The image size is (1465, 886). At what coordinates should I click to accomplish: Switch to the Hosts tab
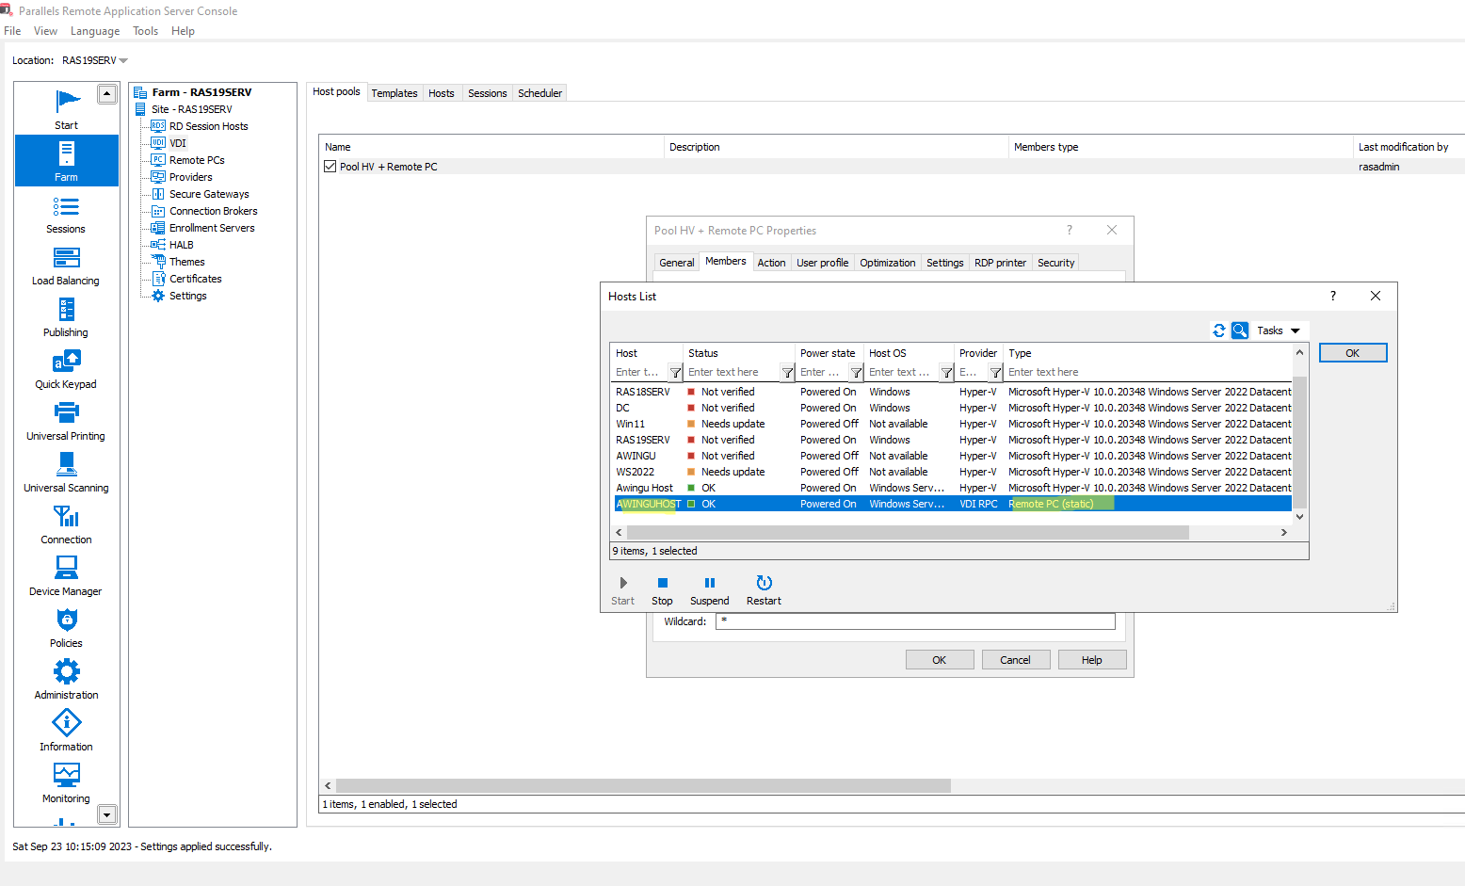pyautogui.click(x=441, y=93)
